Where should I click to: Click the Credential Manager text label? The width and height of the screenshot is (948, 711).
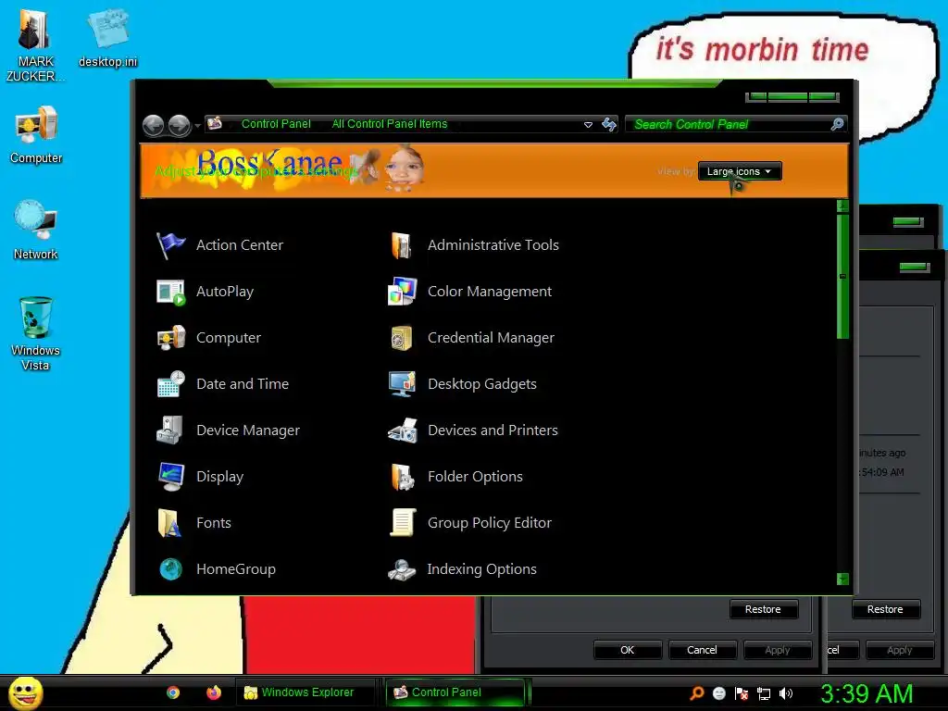click(491, 338)
